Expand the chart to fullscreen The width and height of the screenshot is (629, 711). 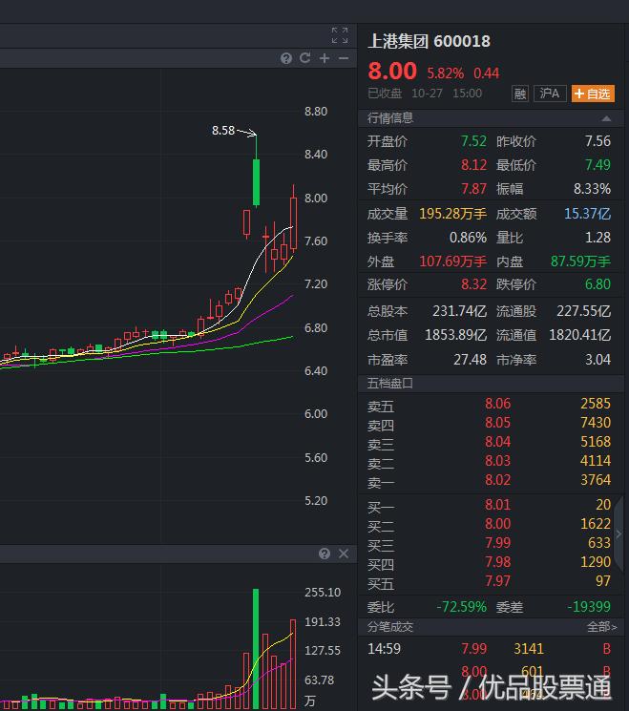340,35
